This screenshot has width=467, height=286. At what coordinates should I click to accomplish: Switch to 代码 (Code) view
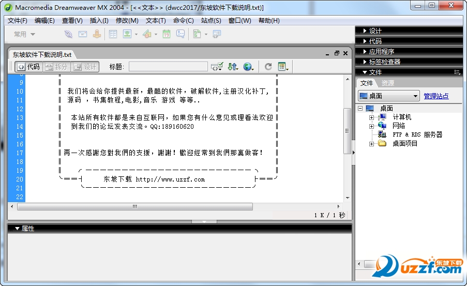(28, 67)
